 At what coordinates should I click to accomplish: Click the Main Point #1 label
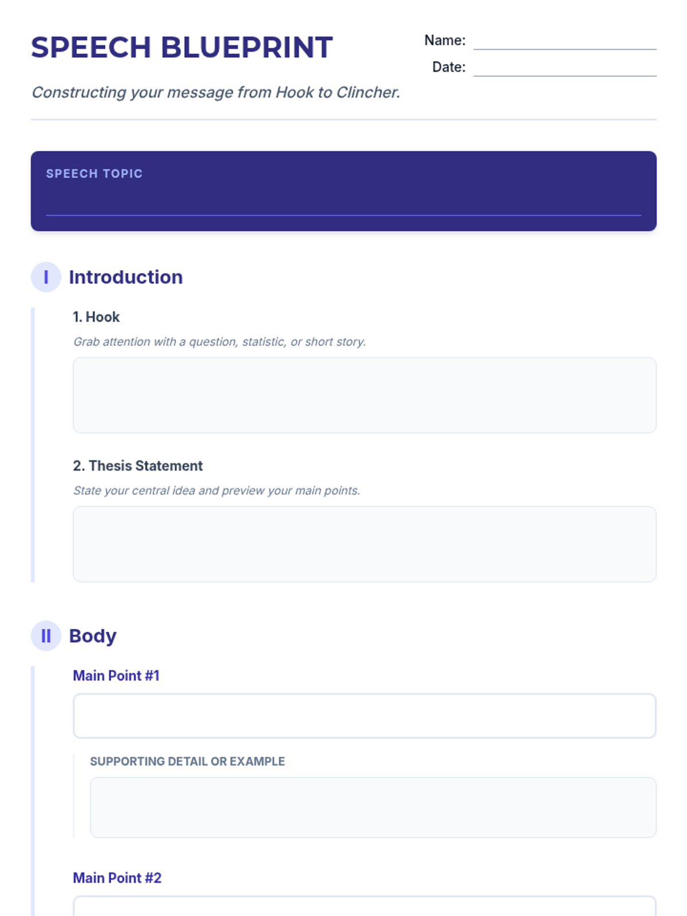coord(116,676)
